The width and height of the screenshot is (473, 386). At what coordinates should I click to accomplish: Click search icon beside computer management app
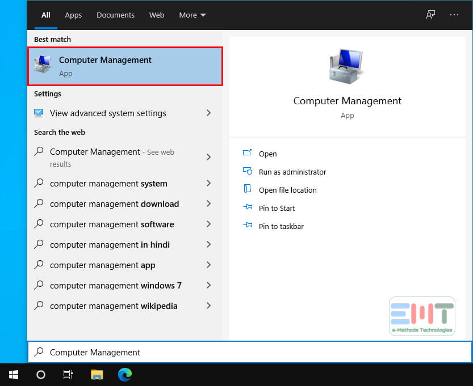39,265
